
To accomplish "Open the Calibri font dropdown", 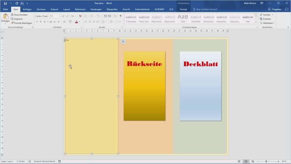I will click(x=49, y=16).
